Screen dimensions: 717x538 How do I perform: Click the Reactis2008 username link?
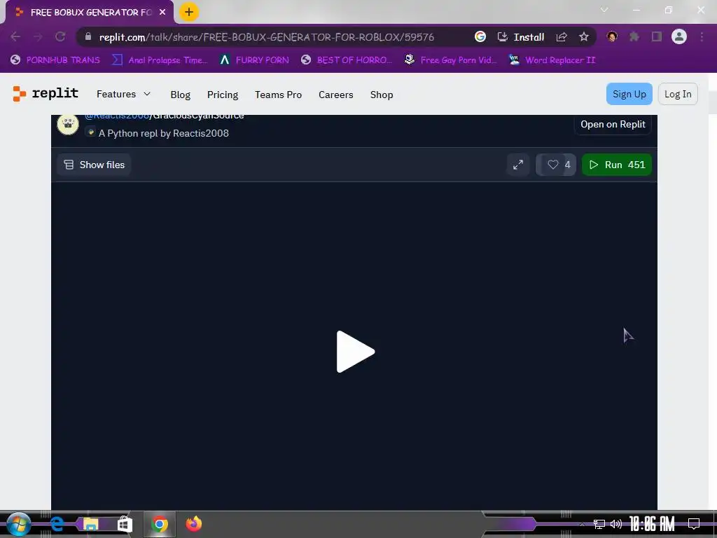pos(117,116)
